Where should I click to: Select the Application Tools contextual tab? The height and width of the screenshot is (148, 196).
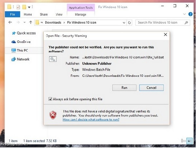pos(81,8)
